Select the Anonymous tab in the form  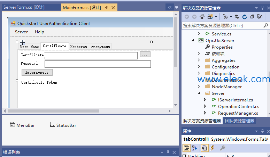tap(100, 47)
